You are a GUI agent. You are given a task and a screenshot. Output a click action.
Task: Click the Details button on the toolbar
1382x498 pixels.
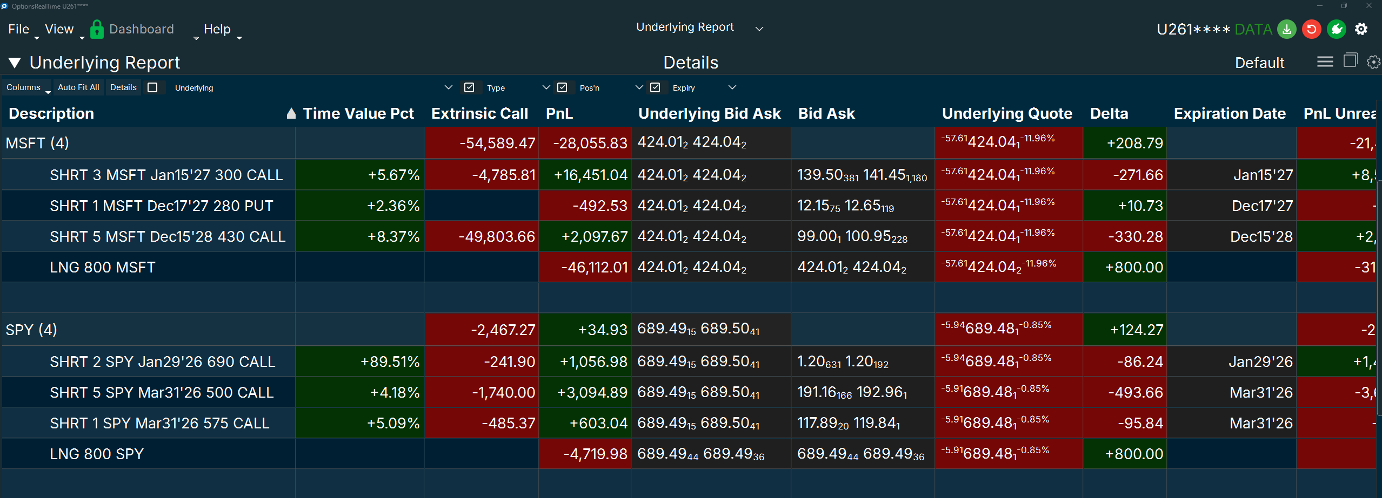123,87
